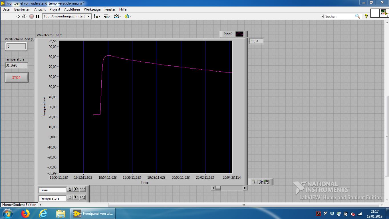Click the Suchen search field
This screenshot has height=219, width=389.
coord(339,17)
